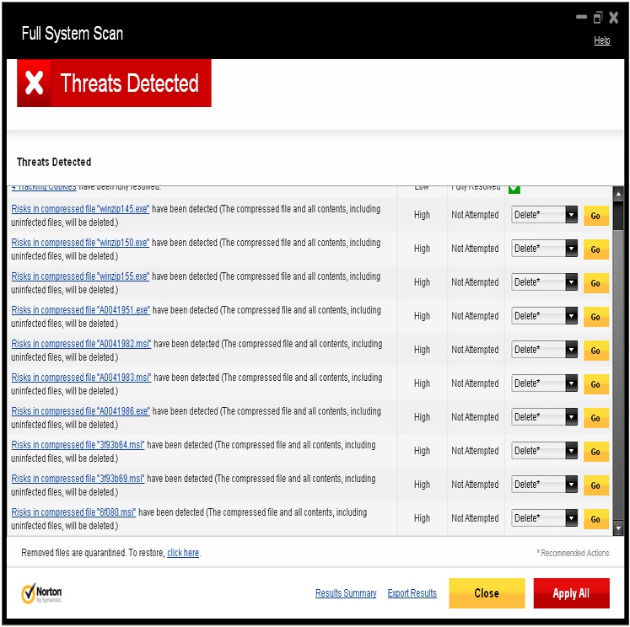Click the 'Threats Detected' section heading

54,162
